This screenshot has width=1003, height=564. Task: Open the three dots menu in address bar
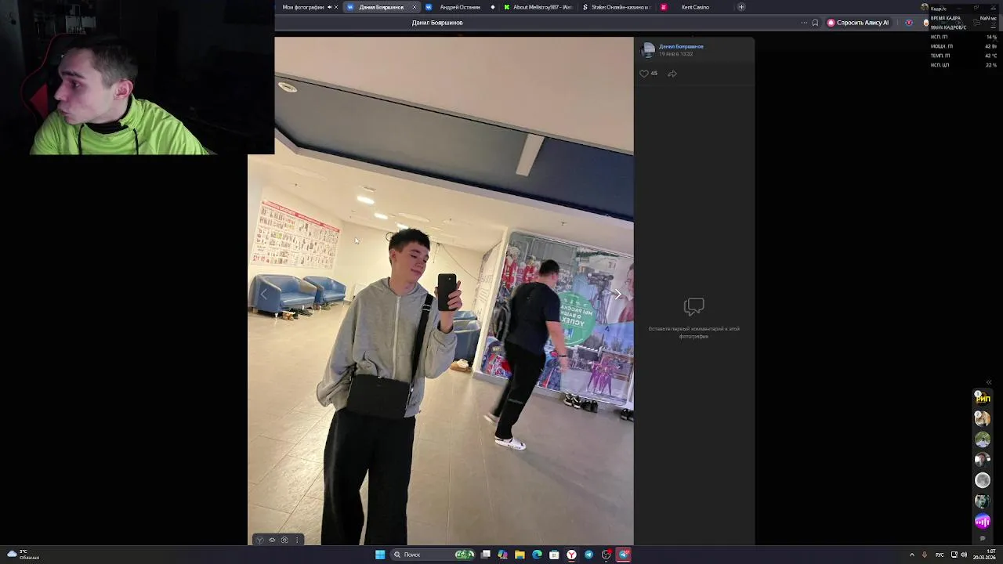coord(803,23)
